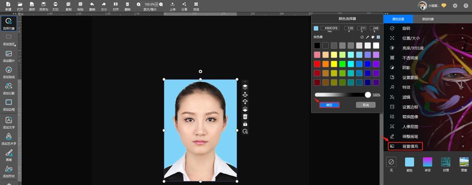Click the 分享 (share) icon
Image resolution: width=472 pixels, height=185 pixels.
(184, 5)
